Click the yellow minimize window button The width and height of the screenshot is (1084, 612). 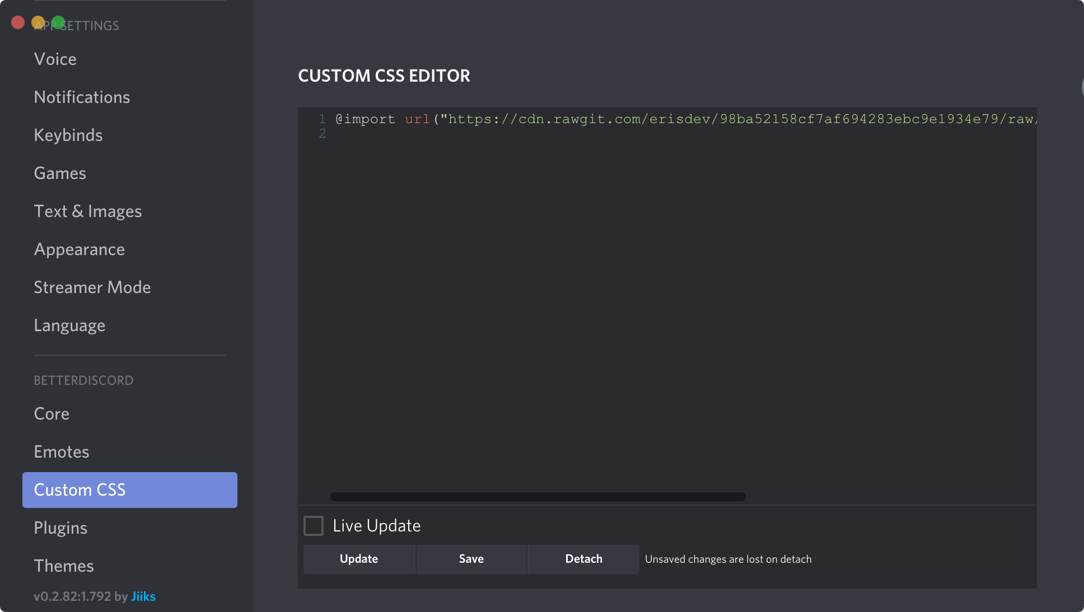38,22
